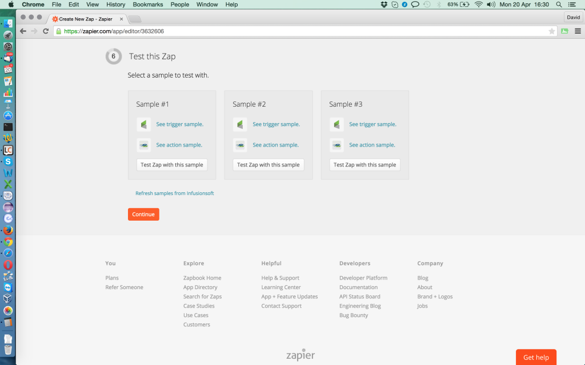Open Spotlight search in the menu bar
The width and height of the screenshot is (585, 365).
[x=559, y=5]
